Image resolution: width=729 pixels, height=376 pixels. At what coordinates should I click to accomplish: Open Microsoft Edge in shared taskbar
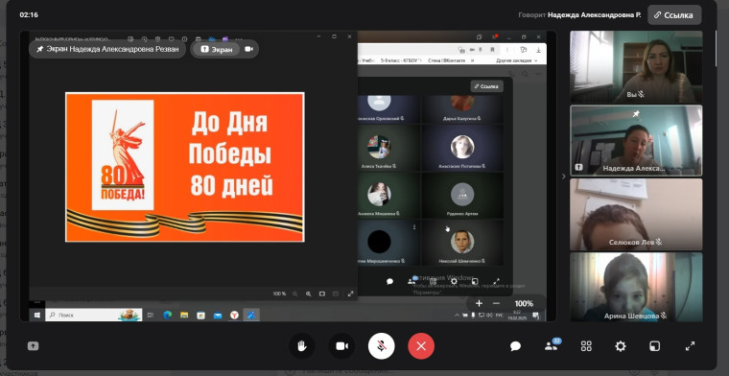click(x=167, y=316)
